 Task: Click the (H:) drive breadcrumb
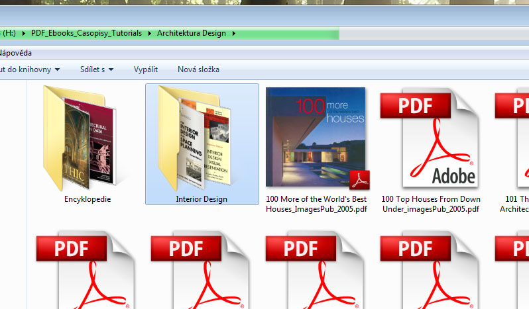click(9, 33)
